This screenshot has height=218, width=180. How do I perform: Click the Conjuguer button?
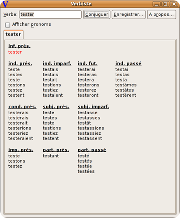coord(97,14)
